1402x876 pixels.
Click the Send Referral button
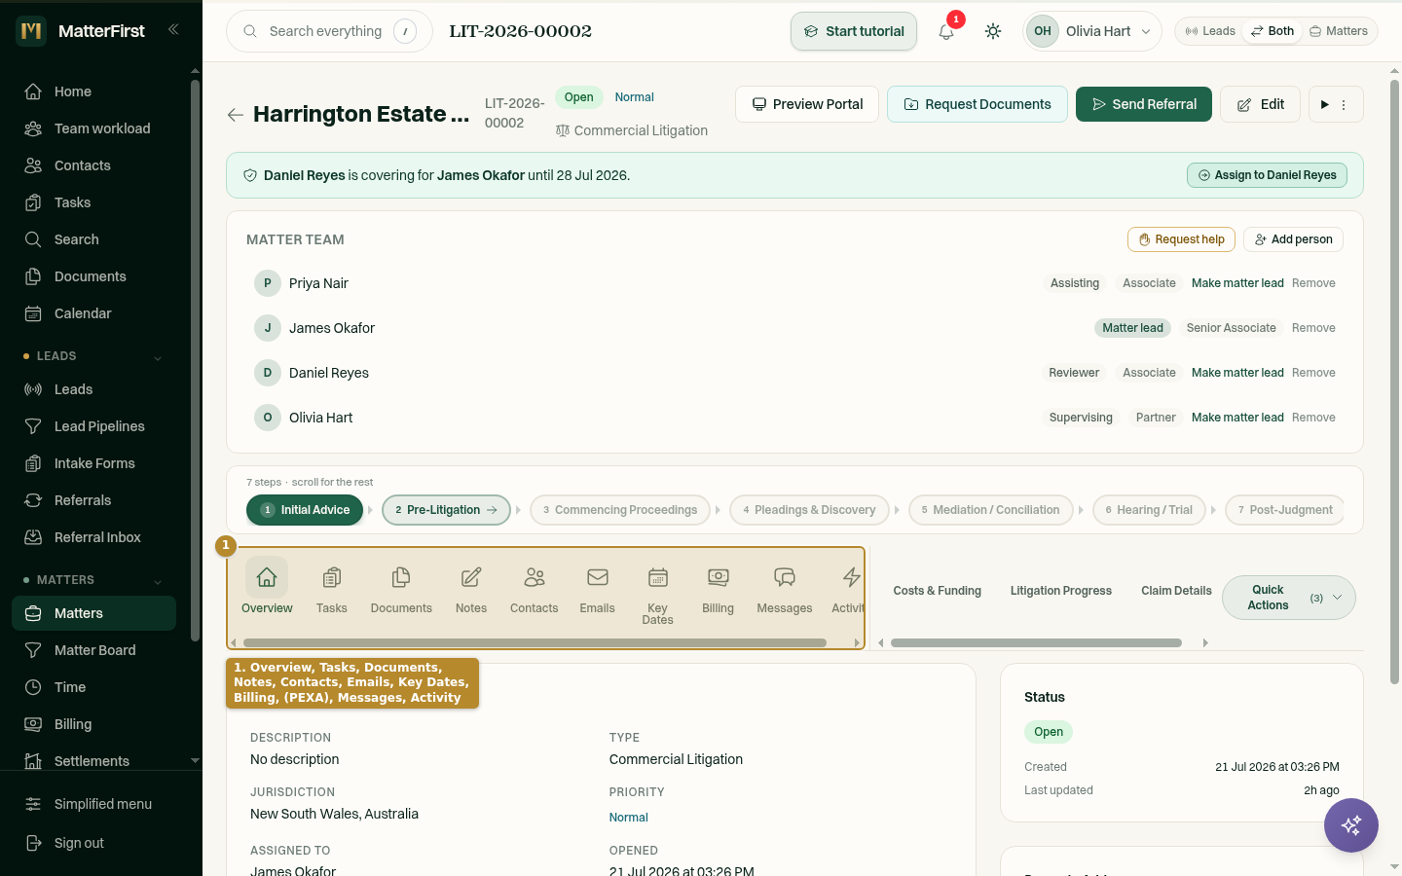pos(1144,104)
